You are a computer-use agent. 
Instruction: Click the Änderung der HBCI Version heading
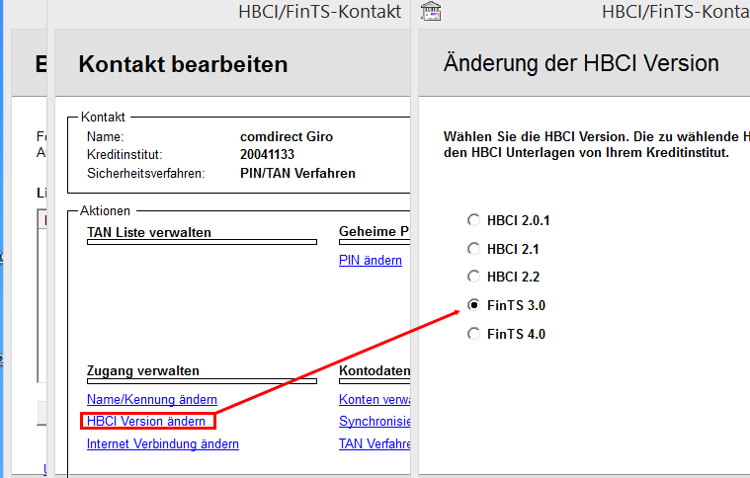coord(581,64)
